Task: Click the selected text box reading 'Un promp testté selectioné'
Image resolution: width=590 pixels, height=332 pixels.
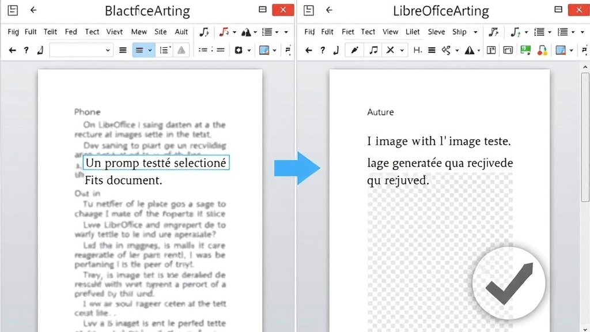Action: coord(156,163)
